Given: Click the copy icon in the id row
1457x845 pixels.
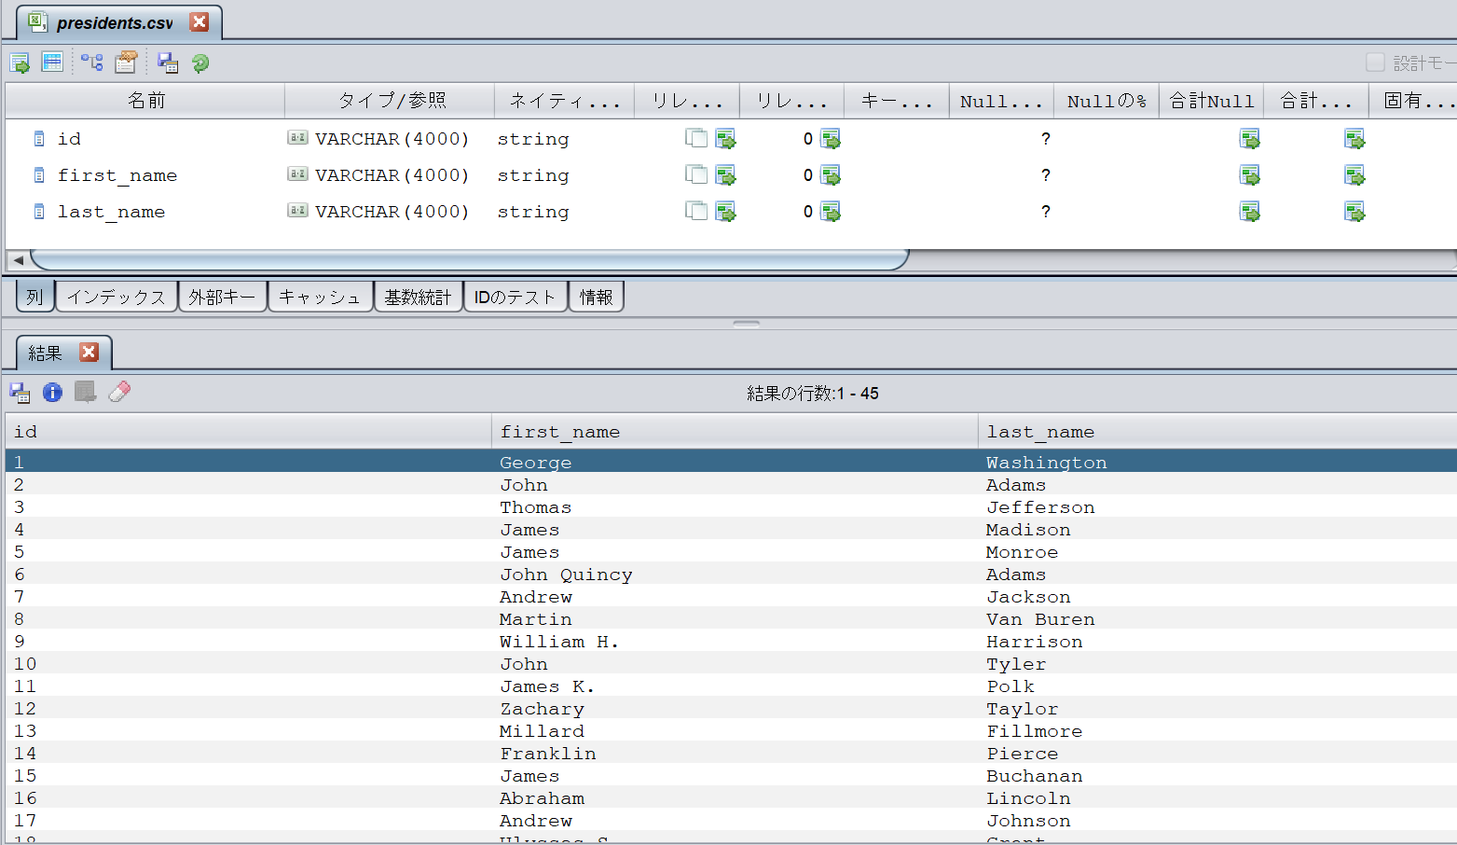Looking at the screenshot, I should coord(696,138).
